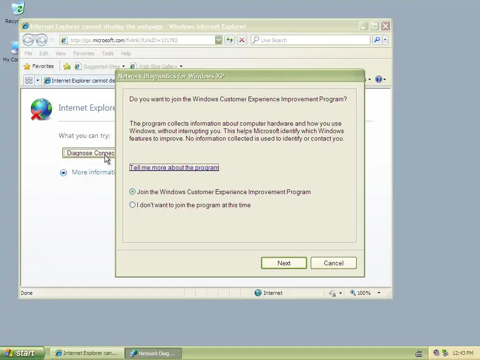This screenshot has height=360, width=480.
Task: Click the Protected mode lock icon in status bar
Action: pos(332,293)
